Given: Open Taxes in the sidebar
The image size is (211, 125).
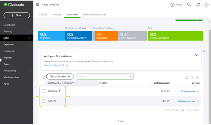Looking at the screenshot, I should (x=6, y=64).
